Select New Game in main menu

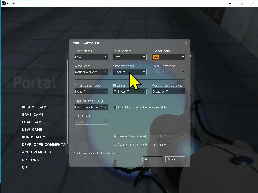point(32,130)
